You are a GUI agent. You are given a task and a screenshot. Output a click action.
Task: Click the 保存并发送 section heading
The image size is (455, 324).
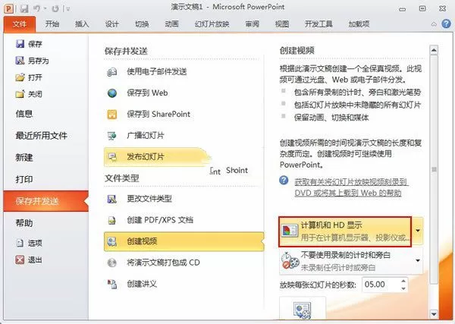pyautogui.click(x=126, y=52)
